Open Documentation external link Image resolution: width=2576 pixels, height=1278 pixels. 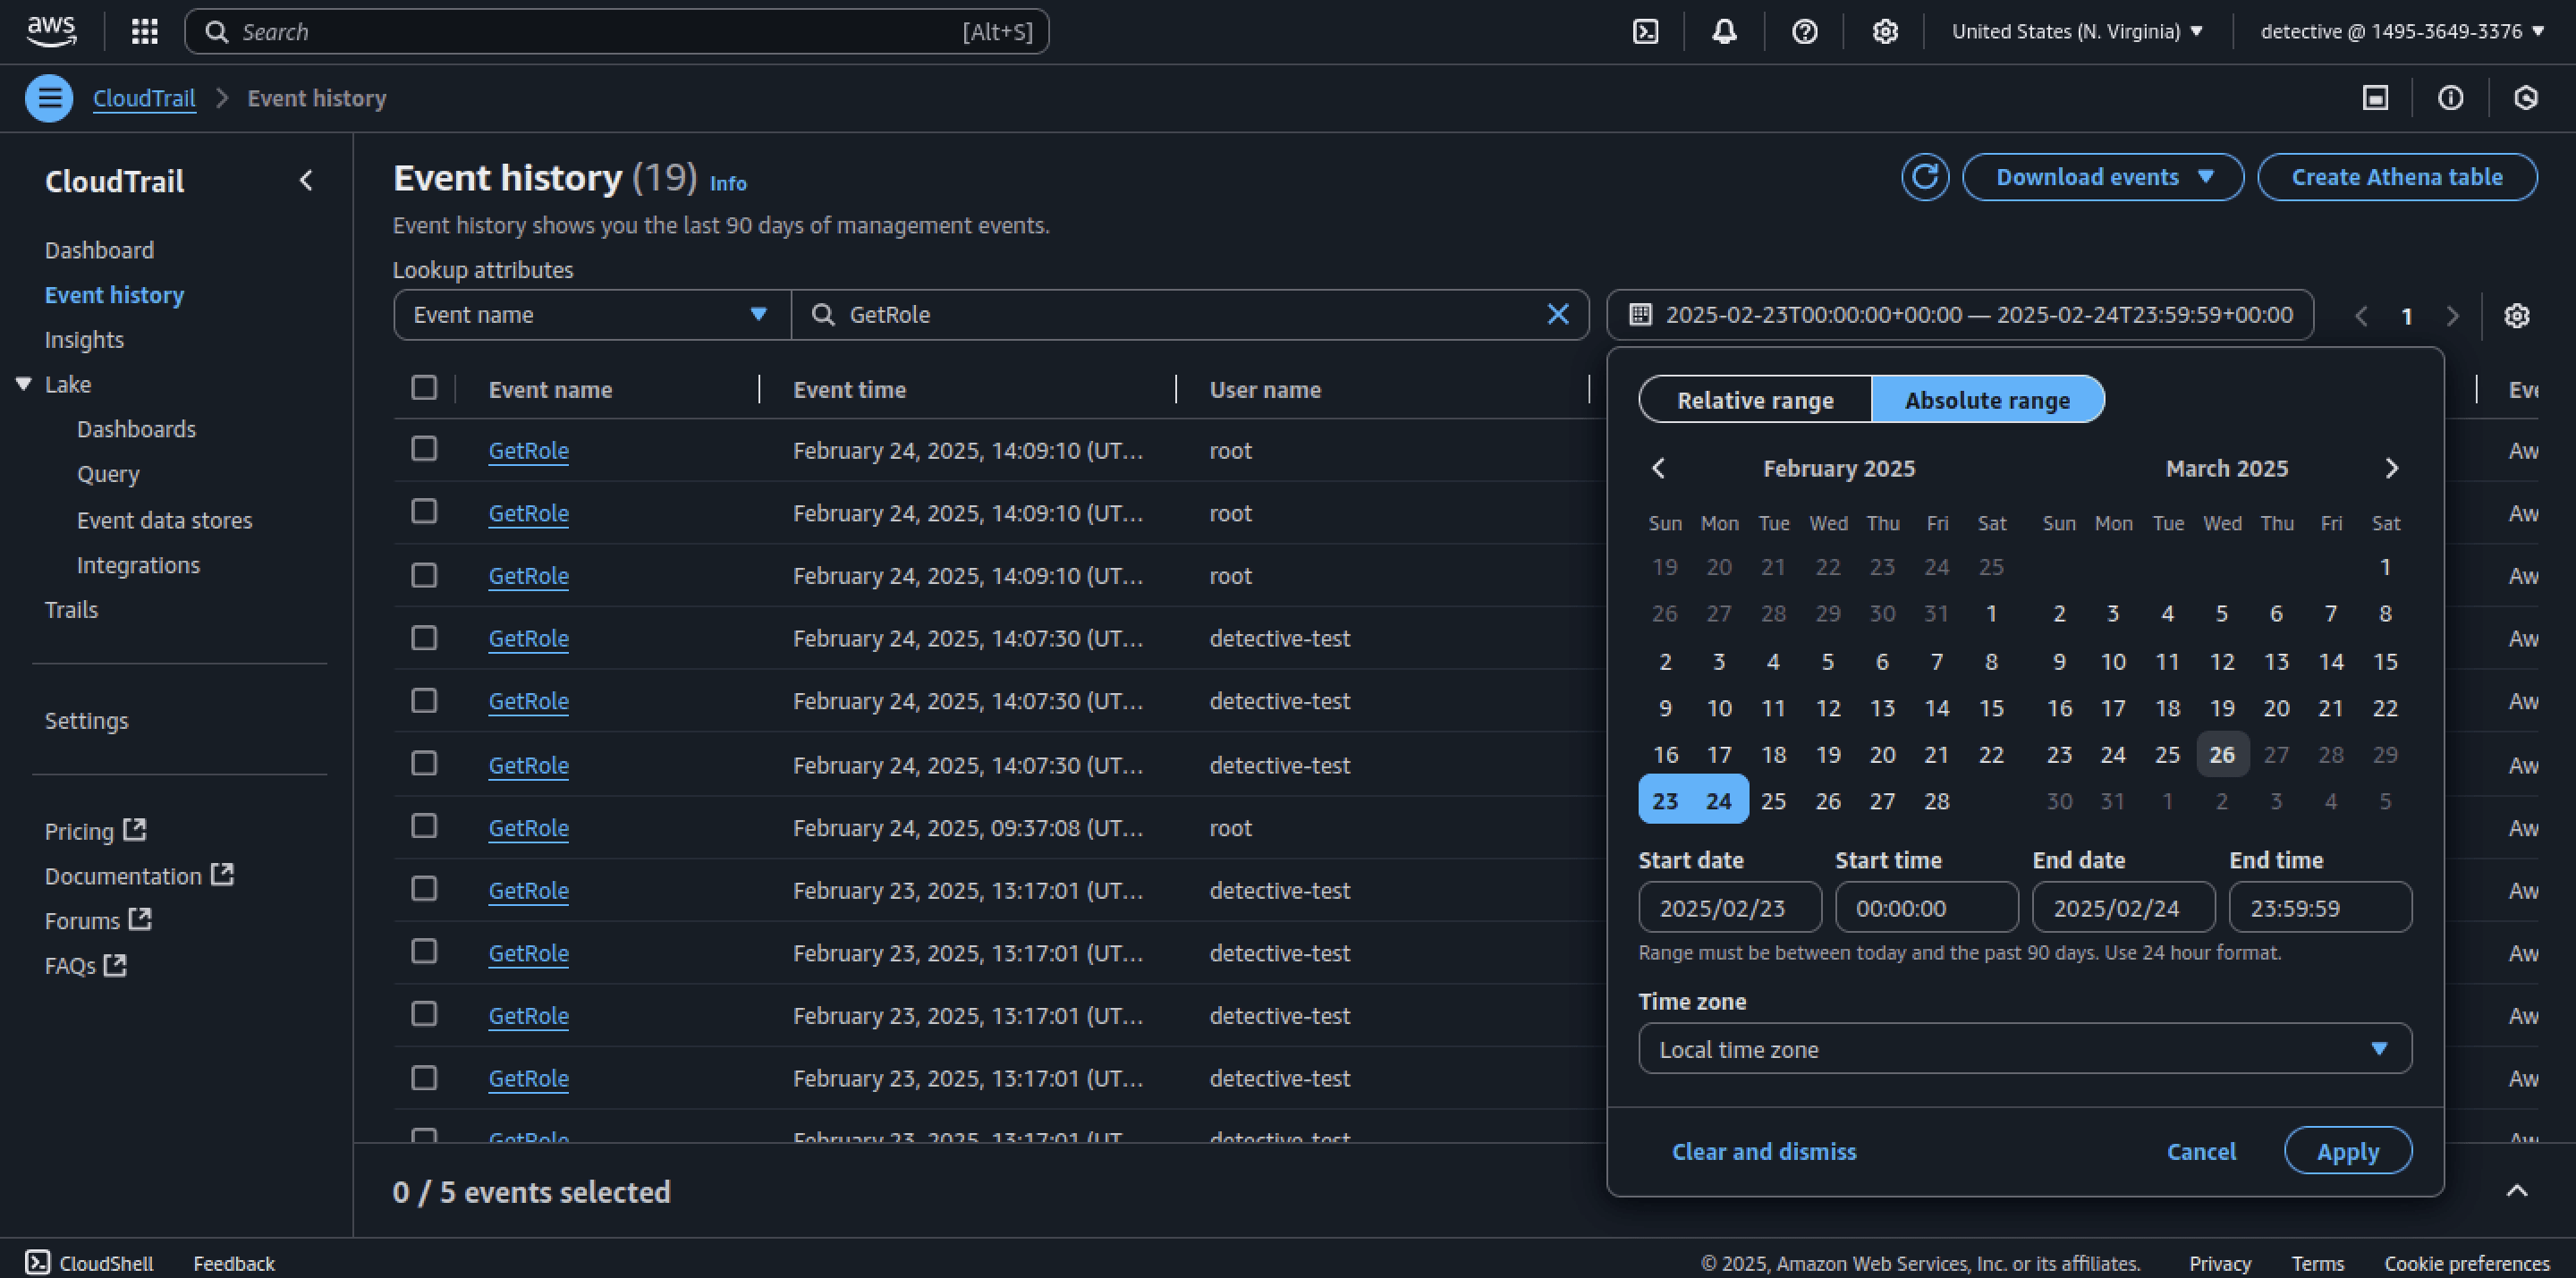point(139,876)
